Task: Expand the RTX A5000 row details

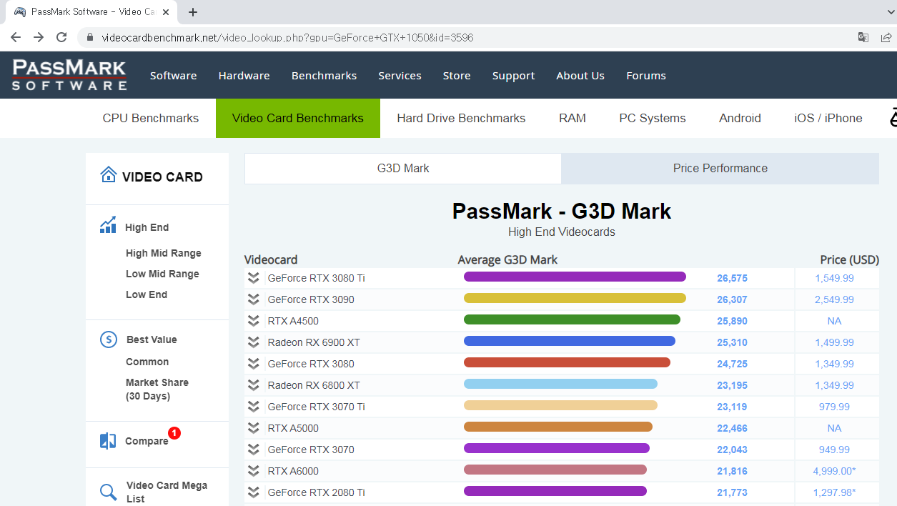Action: coord(253,428)
